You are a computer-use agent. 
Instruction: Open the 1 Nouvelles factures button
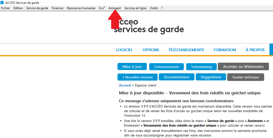click(x=138, y=77)
